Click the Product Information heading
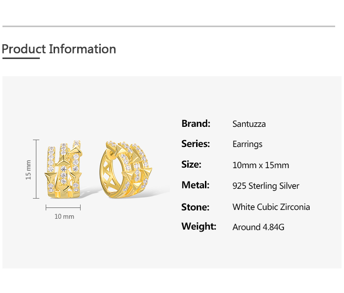The height and width of the screenshot is (293, 344). (59, 49)
